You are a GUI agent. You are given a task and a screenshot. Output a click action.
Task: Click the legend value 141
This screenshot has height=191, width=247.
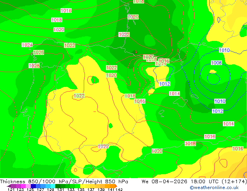coord(111,189)
